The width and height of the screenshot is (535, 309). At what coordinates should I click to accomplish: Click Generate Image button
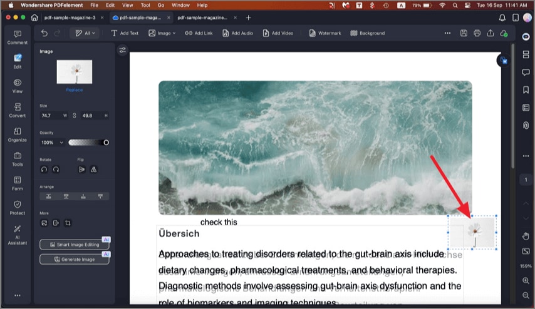click(75, 259)
